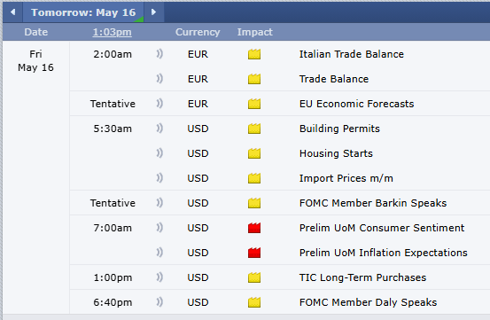
Task: Open the Tomorrow: May 16 date tab
Action: (83, 12)
